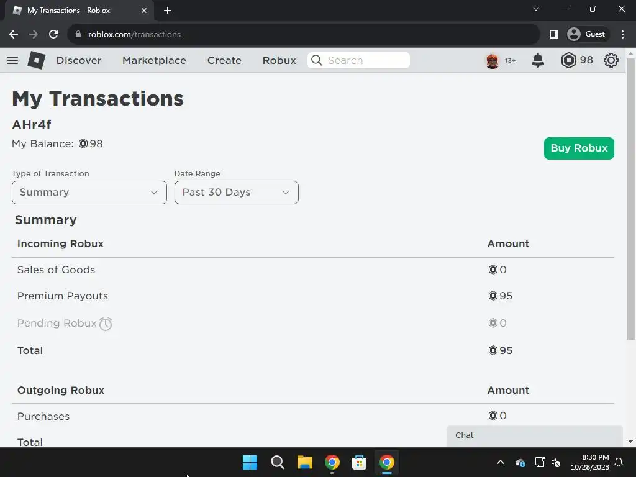This screenshot has height=477, width=636.
Task: Select the My Transactions browser tab
Action: point(79,11)
